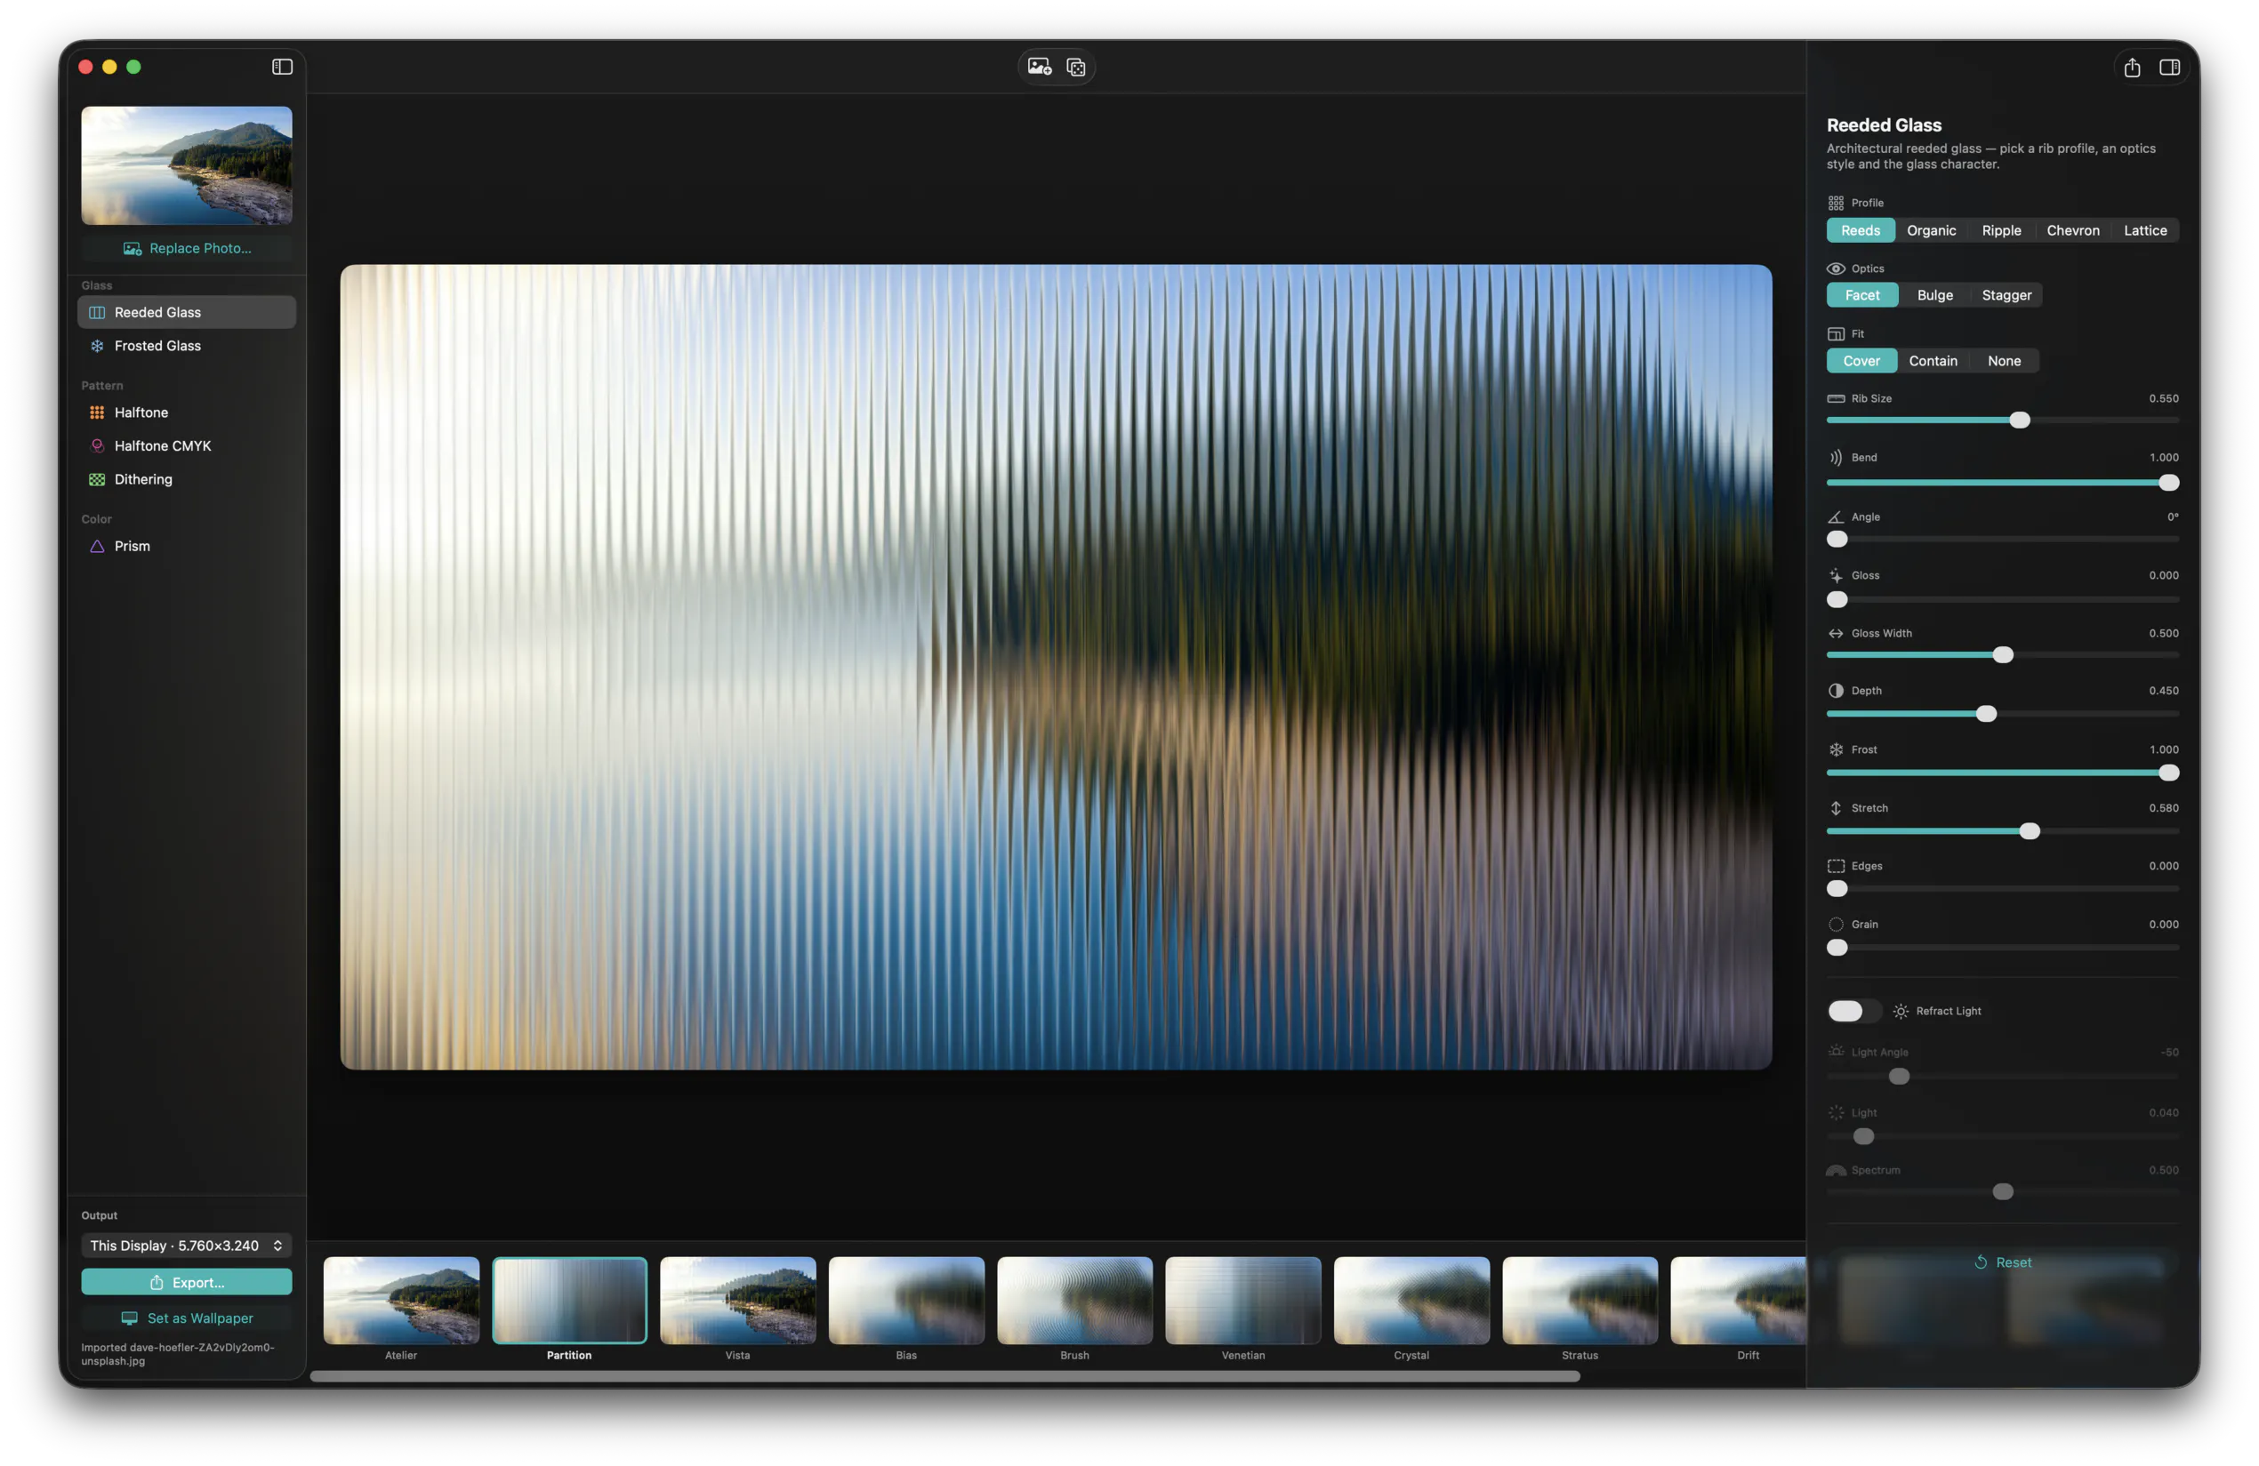The image size is (2259, 1466).
Task: Click the Dithering pattern icon
Action: [97, 479]
